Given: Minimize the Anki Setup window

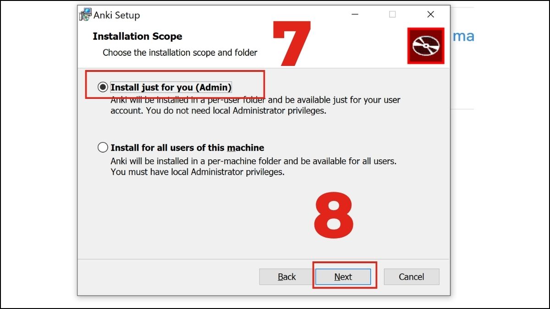Looking at the screenshot, I should (354, 15).
